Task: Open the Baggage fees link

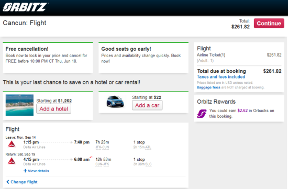Action: click(x=208, y=87)
